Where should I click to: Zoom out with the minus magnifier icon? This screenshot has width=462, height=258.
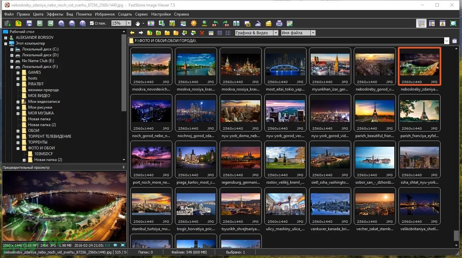(x=72, y=23)
